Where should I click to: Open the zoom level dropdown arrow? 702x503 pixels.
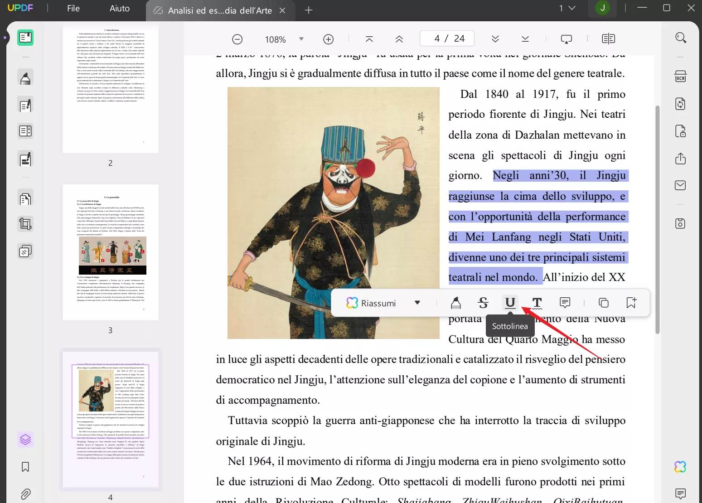tap(301, 39)
